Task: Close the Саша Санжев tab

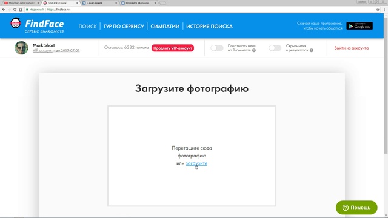Action: (x=116, y=3)
